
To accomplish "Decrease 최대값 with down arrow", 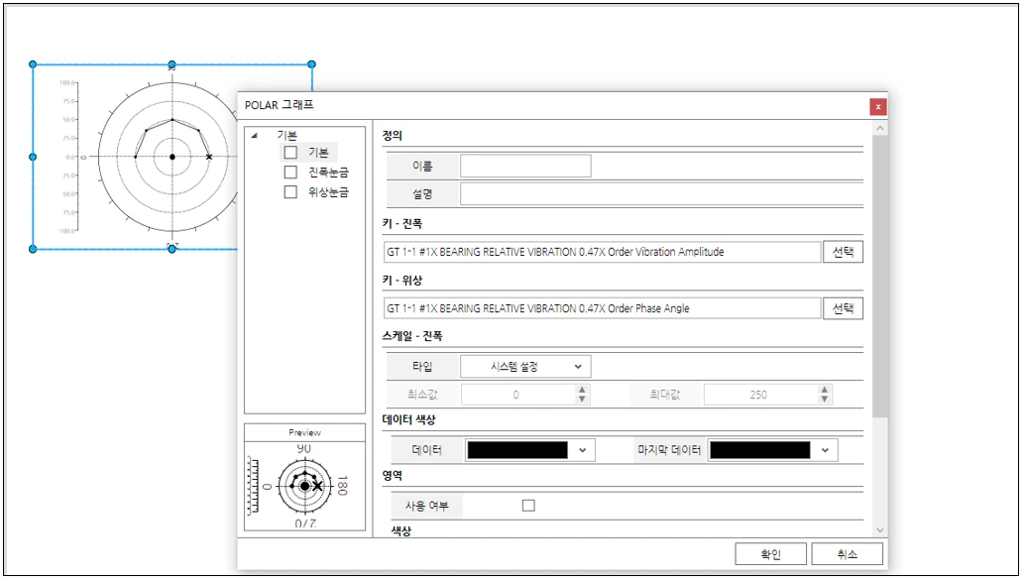I will [825, 400].
